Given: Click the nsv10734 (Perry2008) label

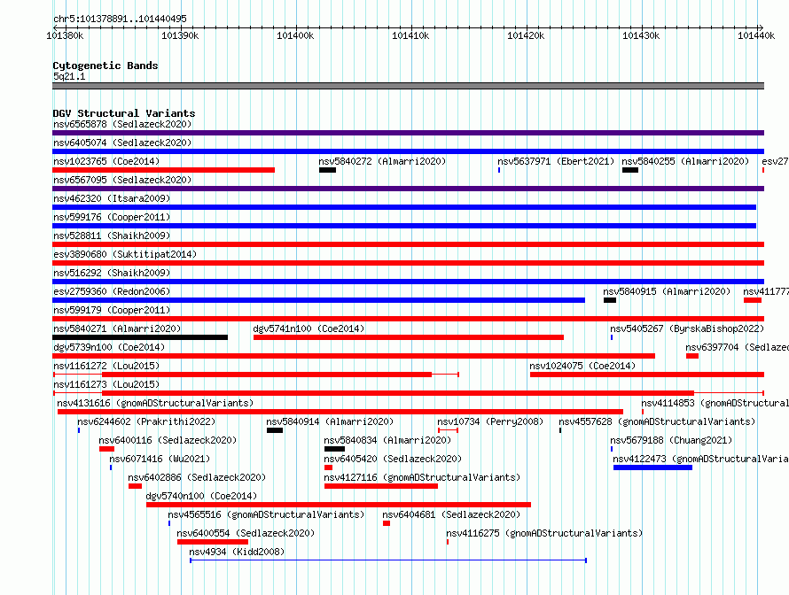Looking at the screenshot, I should (490, 421).
